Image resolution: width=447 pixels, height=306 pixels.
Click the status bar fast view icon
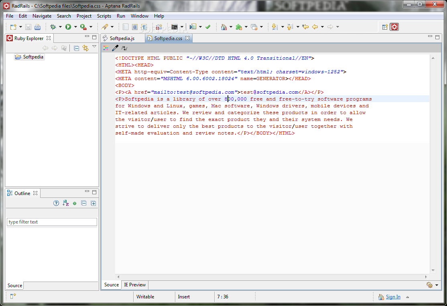pos(13,296)
